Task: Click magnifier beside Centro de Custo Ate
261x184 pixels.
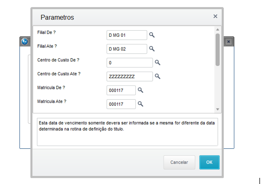Action: coord(157,76)
